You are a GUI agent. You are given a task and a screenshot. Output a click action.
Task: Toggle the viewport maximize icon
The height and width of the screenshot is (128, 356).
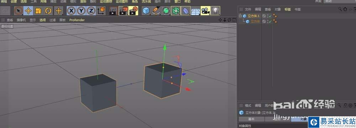pyautogui.click(x=234, y=20)
